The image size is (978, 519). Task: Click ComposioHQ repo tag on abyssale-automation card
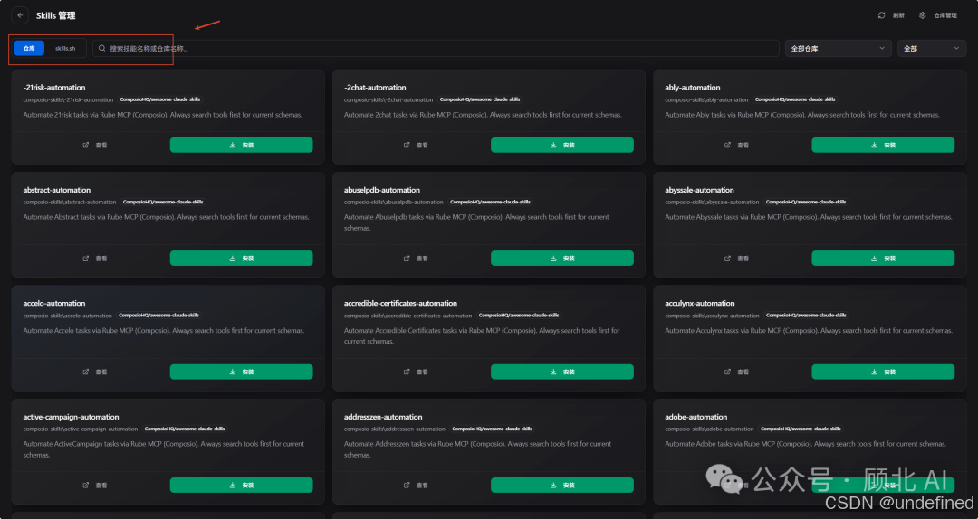click(806, 202)
